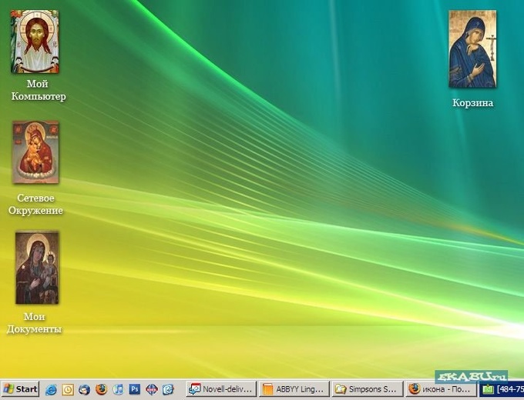Open the Мой Компьютер desktop icon

pyautogui.click(x=35, y=42)
